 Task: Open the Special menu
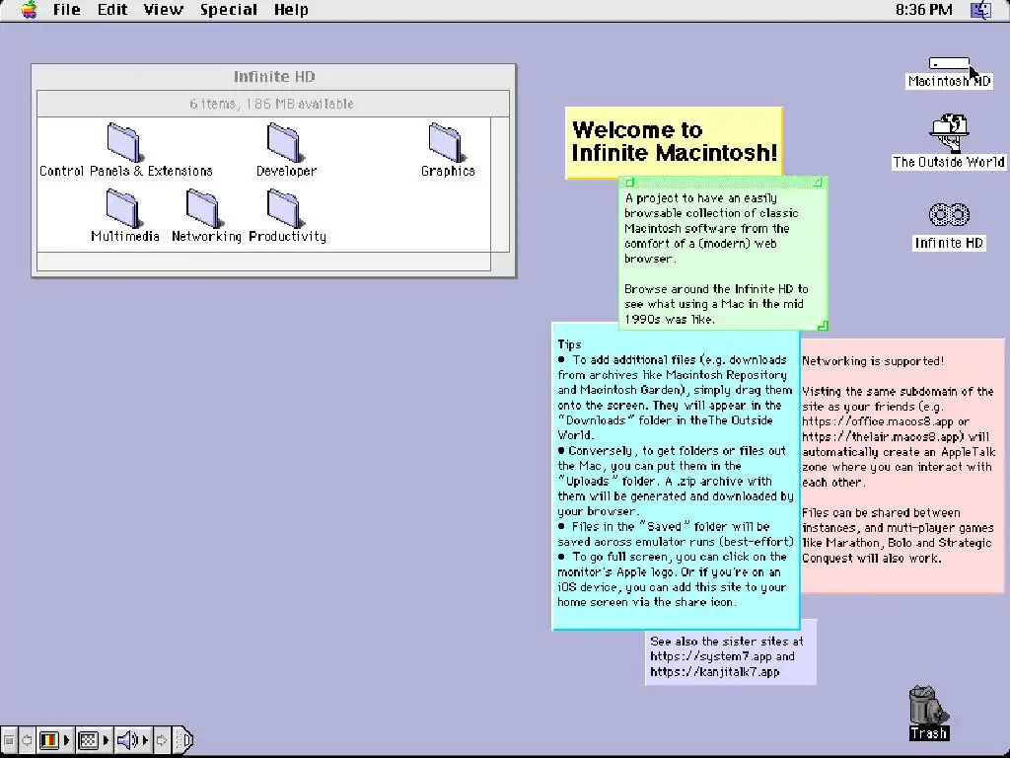pos(229,10)
